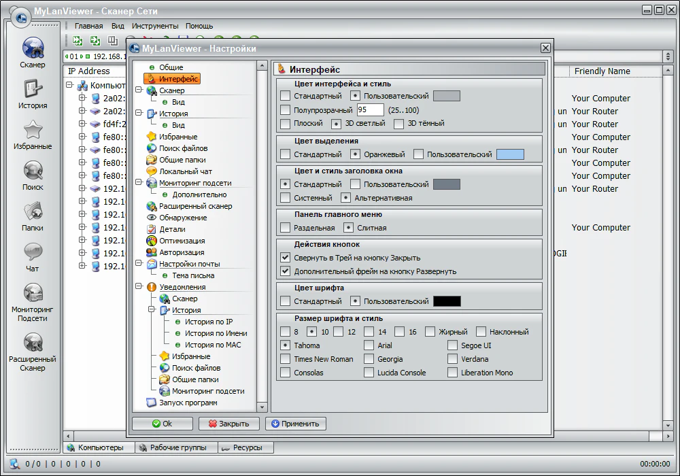Open the Сканер sidebar icon
Viewport: 680px width, 476px height.
click(33, 50)
